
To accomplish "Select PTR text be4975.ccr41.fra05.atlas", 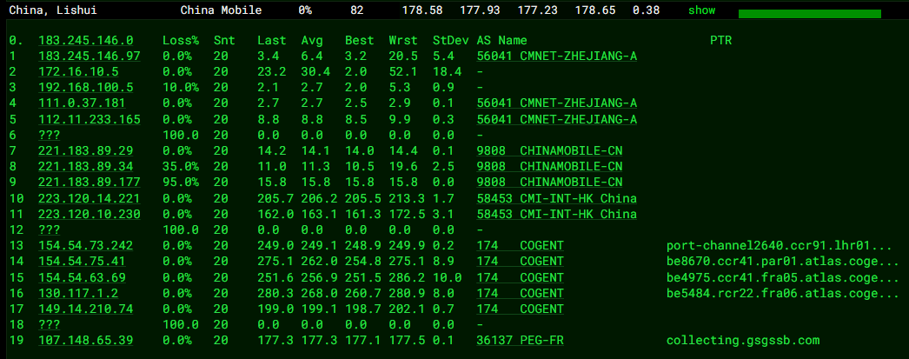I will click(783, 277).
